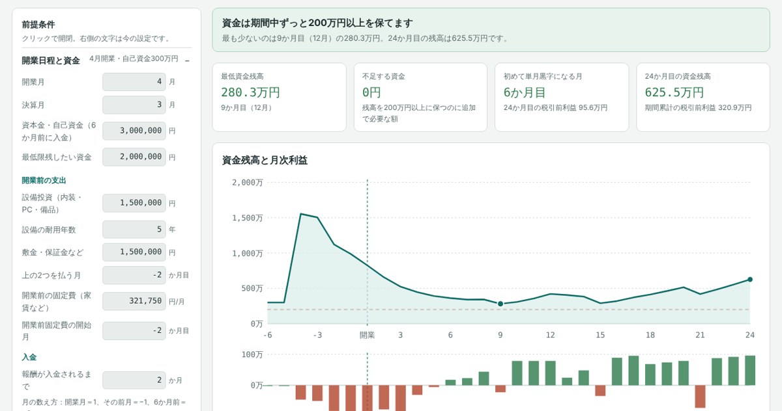Click the 6か月目 value
This screenshot has width=782, height=411.
tap(525, 92)
